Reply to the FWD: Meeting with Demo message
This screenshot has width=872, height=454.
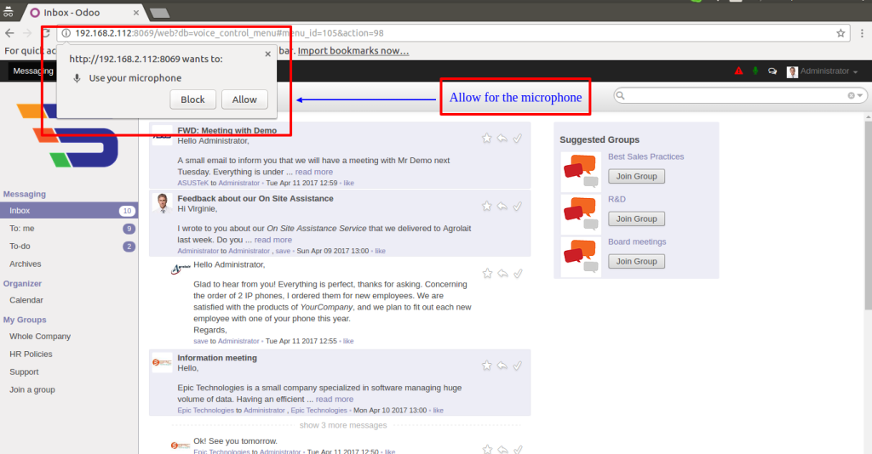(502, 138)
